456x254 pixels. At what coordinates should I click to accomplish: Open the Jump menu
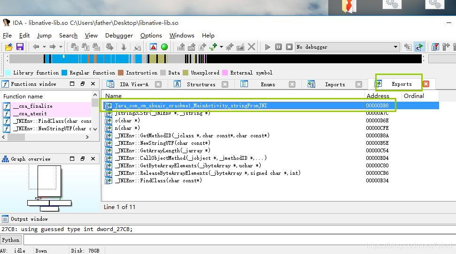click(44, 36)
